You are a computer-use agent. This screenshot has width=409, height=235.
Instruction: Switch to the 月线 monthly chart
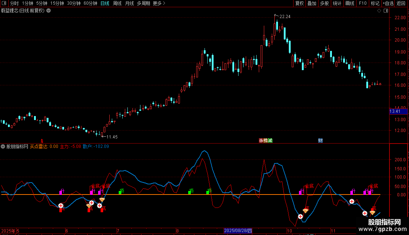click(129, 3)
